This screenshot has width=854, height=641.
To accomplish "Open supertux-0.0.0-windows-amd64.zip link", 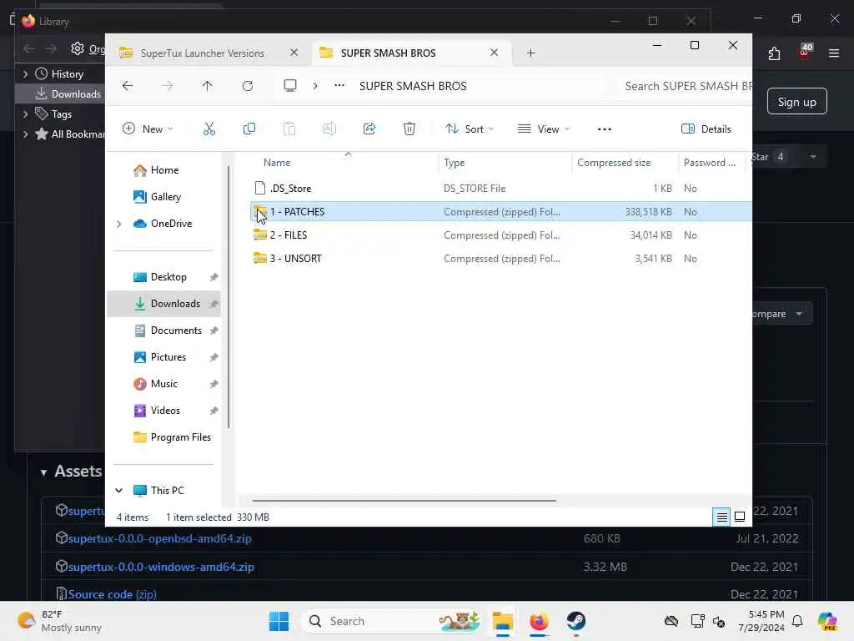I will [161, 567].
